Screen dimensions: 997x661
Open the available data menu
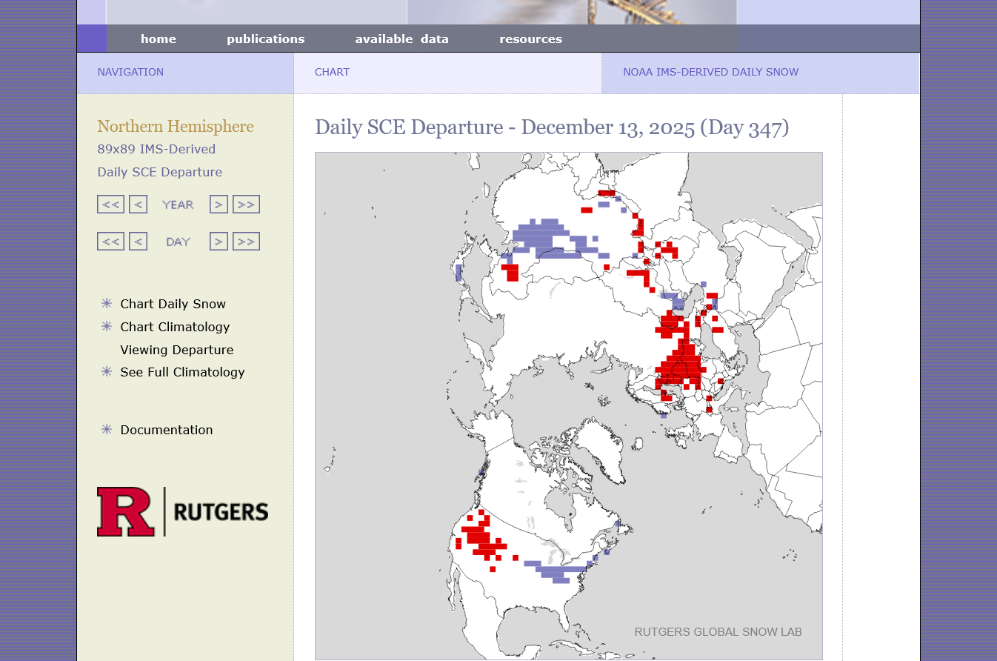[401, 39]
